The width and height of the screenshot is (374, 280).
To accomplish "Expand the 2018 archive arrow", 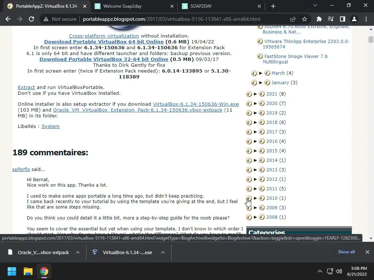I will point(255,122).
